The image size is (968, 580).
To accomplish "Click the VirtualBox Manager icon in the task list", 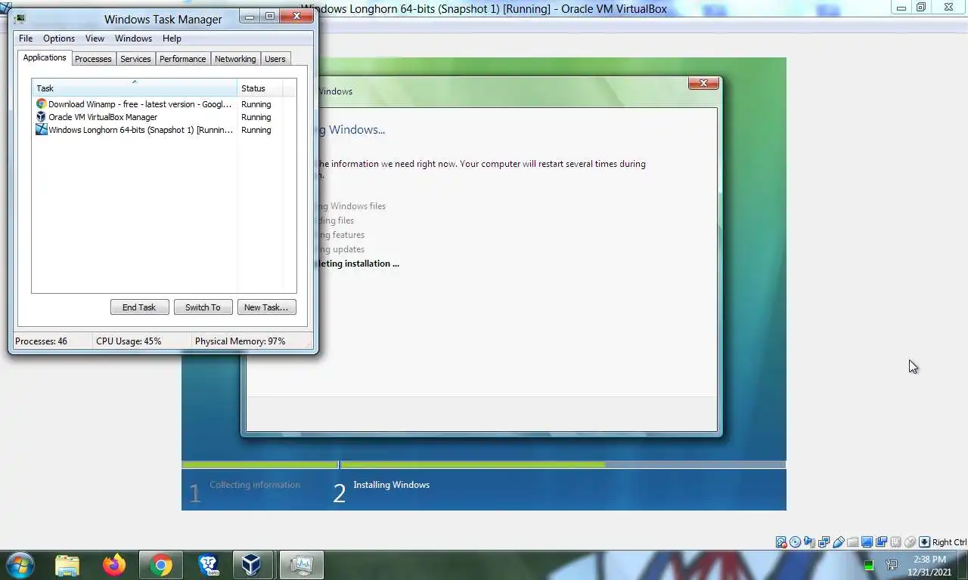I will (x=42, y=117).
